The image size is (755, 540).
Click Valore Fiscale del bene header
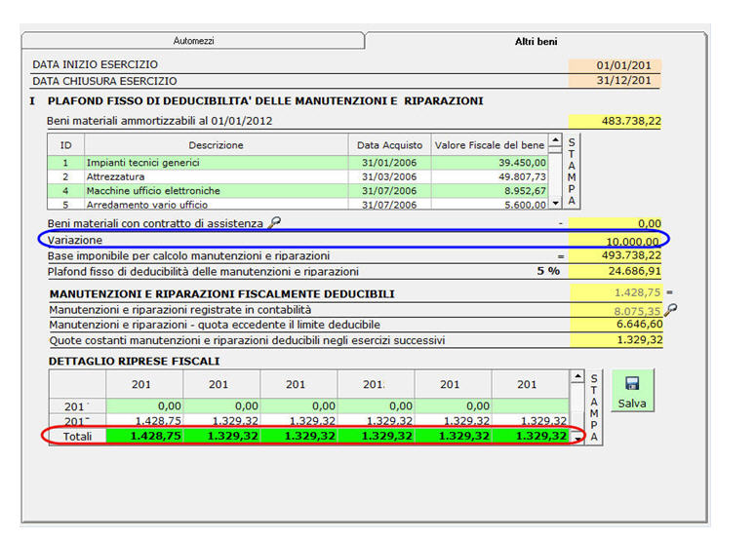490,145
